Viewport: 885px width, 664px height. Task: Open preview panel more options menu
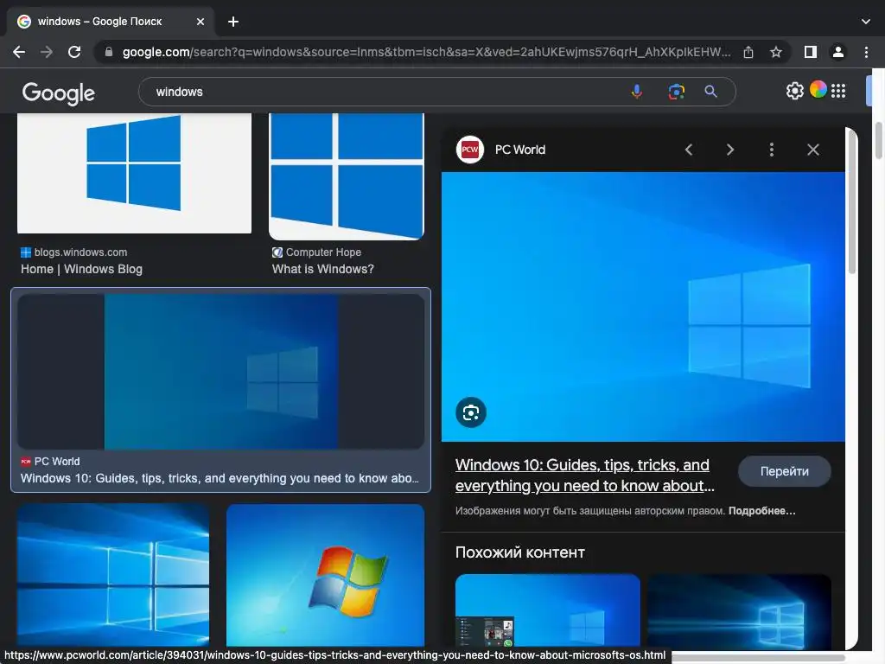772,150
